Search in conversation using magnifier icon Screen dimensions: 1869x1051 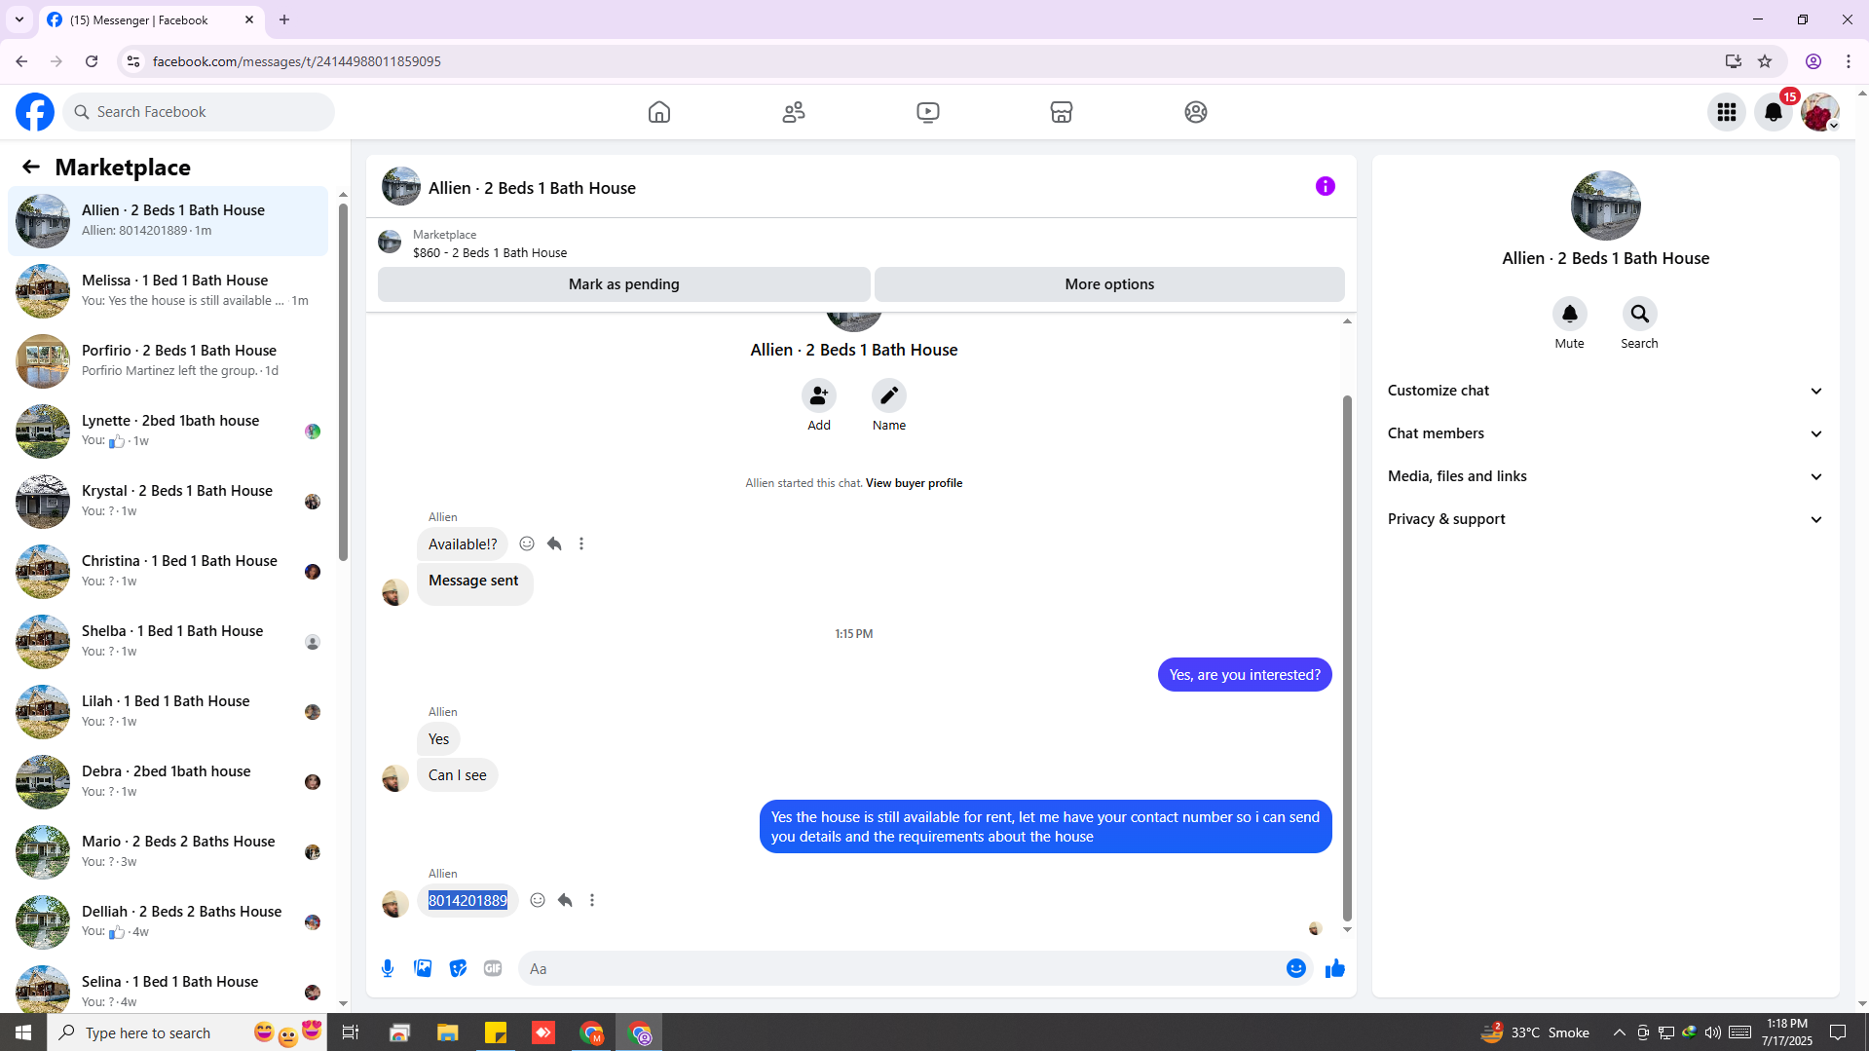coord(1640,314)
